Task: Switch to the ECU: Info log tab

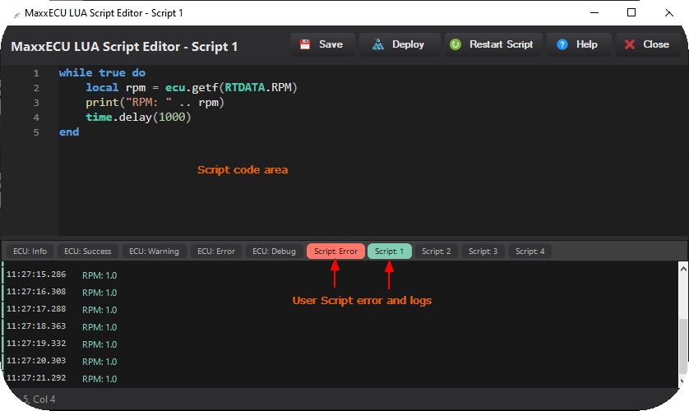Action: pyautogui.click(x=30, y=251)
